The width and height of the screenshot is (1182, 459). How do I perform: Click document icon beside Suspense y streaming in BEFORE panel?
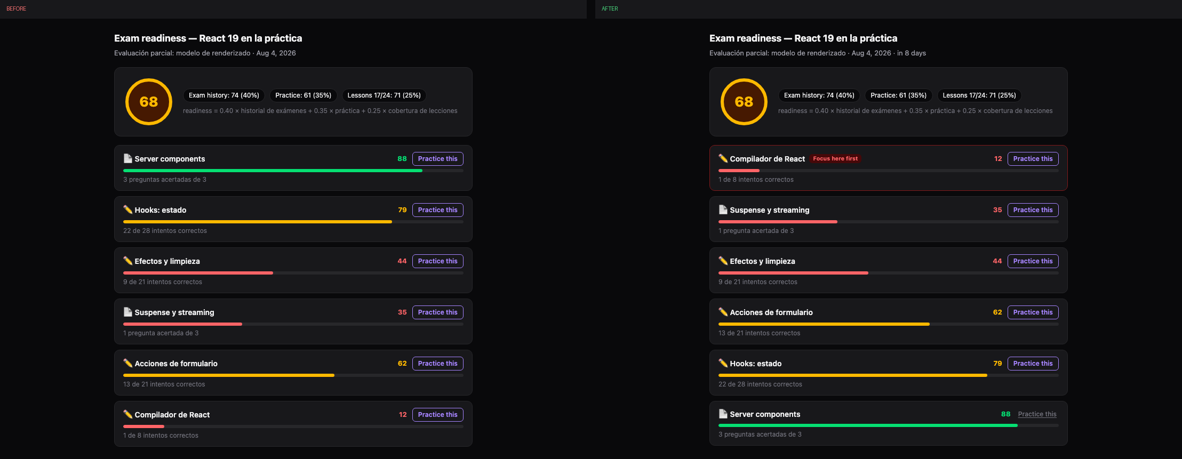[128, 312]
